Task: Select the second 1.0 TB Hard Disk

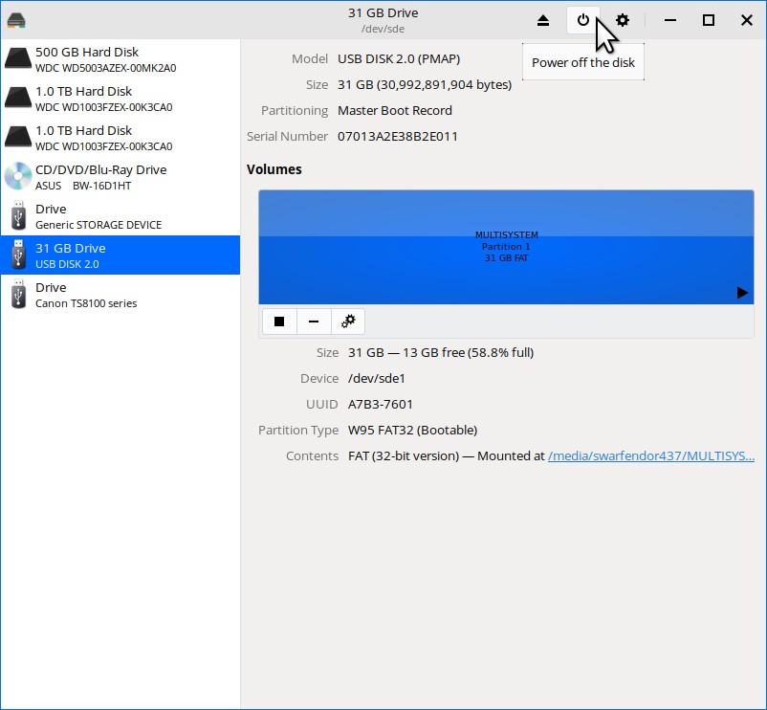Action: 120,138
